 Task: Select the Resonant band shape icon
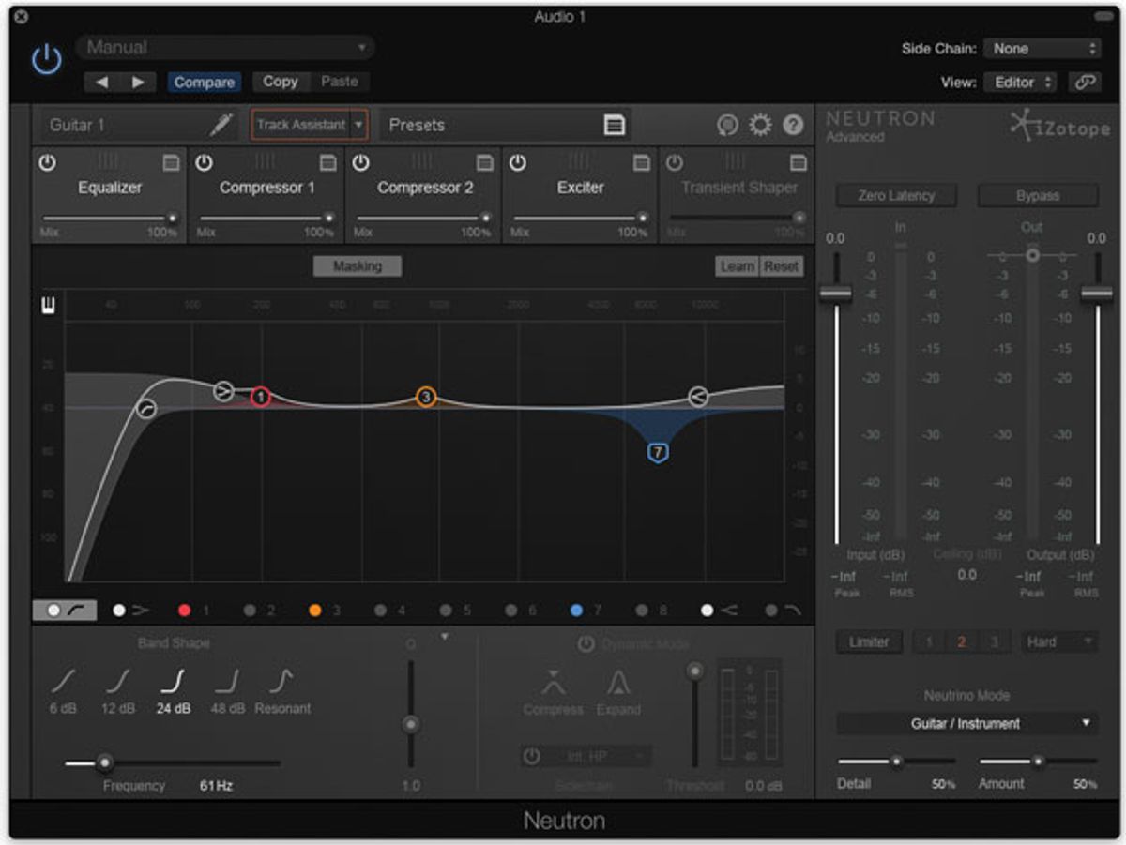coord(282,680)
